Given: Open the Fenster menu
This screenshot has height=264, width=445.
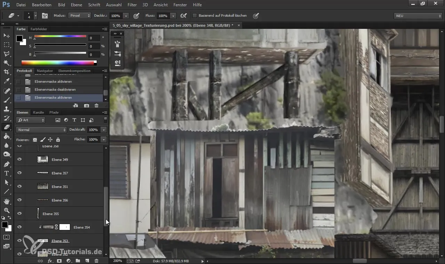Looking at the screenshot, I should click(x=180, y=5).
